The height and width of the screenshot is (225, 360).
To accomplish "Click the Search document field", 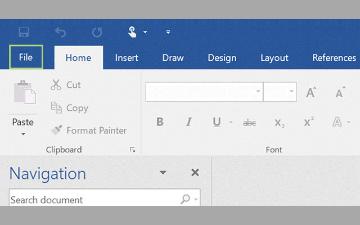I will click(x=93, y=200).
